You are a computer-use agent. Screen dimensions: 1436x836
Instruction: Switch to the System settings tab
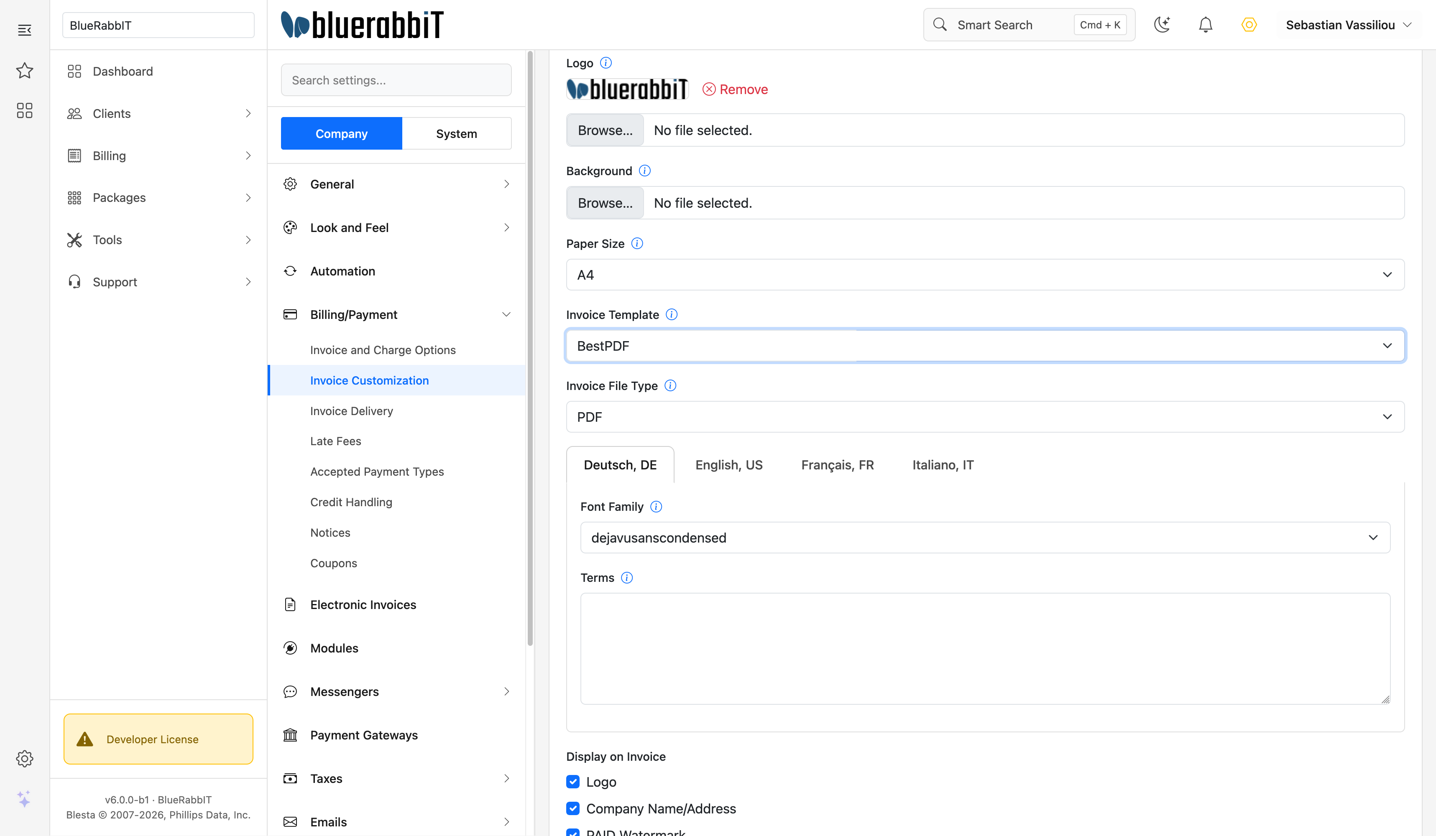pyautogui.click(x=457, y=134)
